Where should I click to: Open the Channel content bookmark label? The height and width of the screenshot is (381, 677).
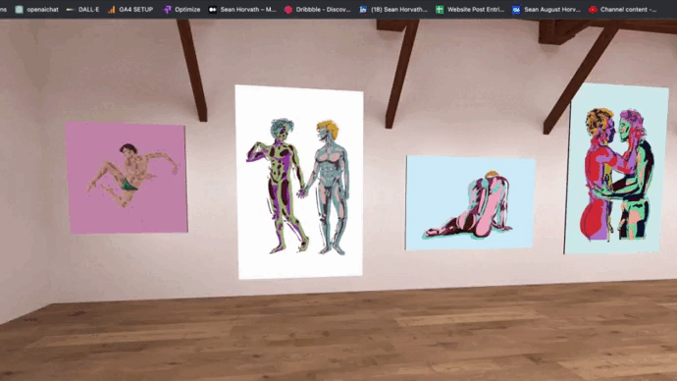pyautogui.click(x=628, y=10)
